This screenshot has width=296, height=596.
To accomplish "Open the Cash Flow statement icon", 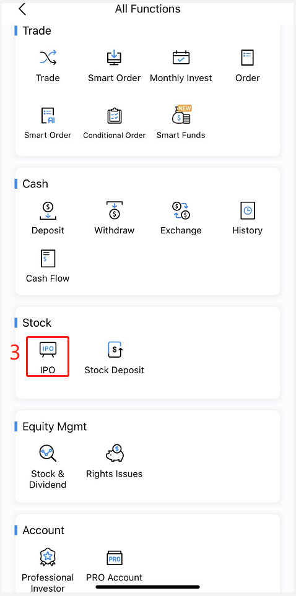I will pyautogui.click(x=48, y=259).
